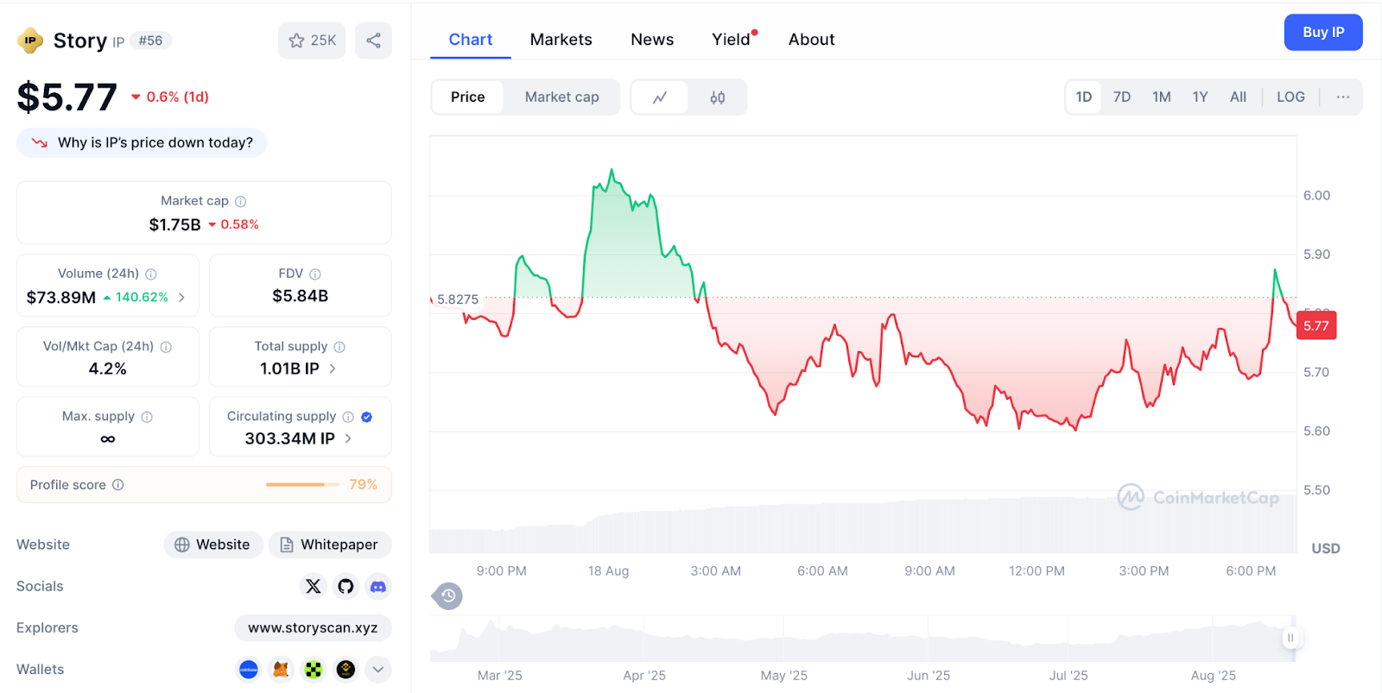Click the 79% profile score value
Image resolution: width=1382 pixels, height=693 pixels.
(363, 485)
